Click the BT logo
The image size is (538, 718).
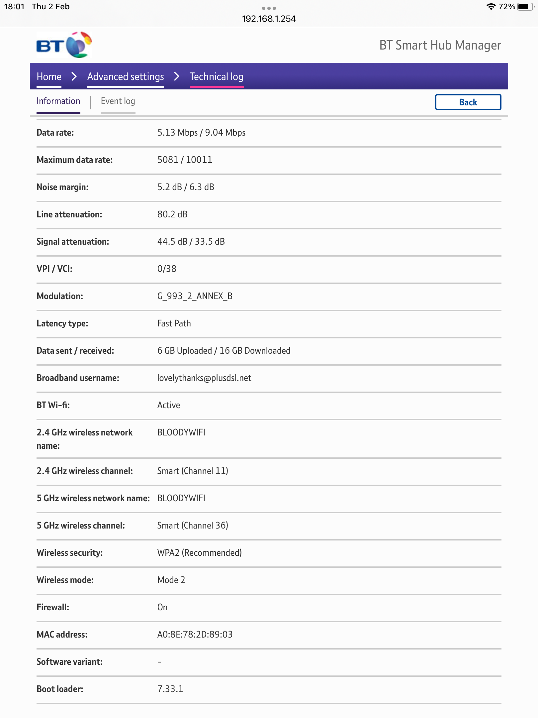click(64, 45)
